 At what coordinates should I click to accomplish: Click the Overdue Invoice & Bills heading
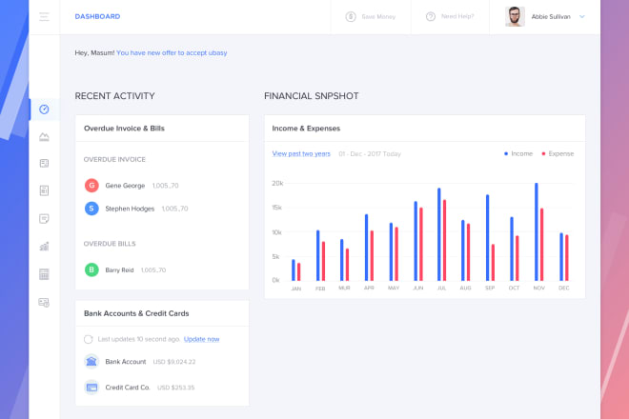(x=124, y=129)
